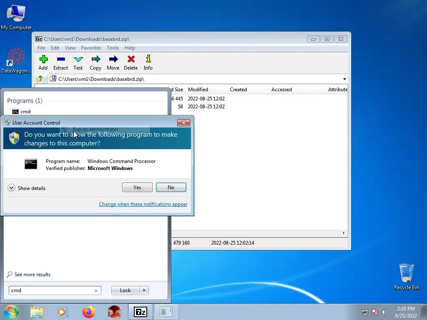Open the volume speaker tray icon

385,312
